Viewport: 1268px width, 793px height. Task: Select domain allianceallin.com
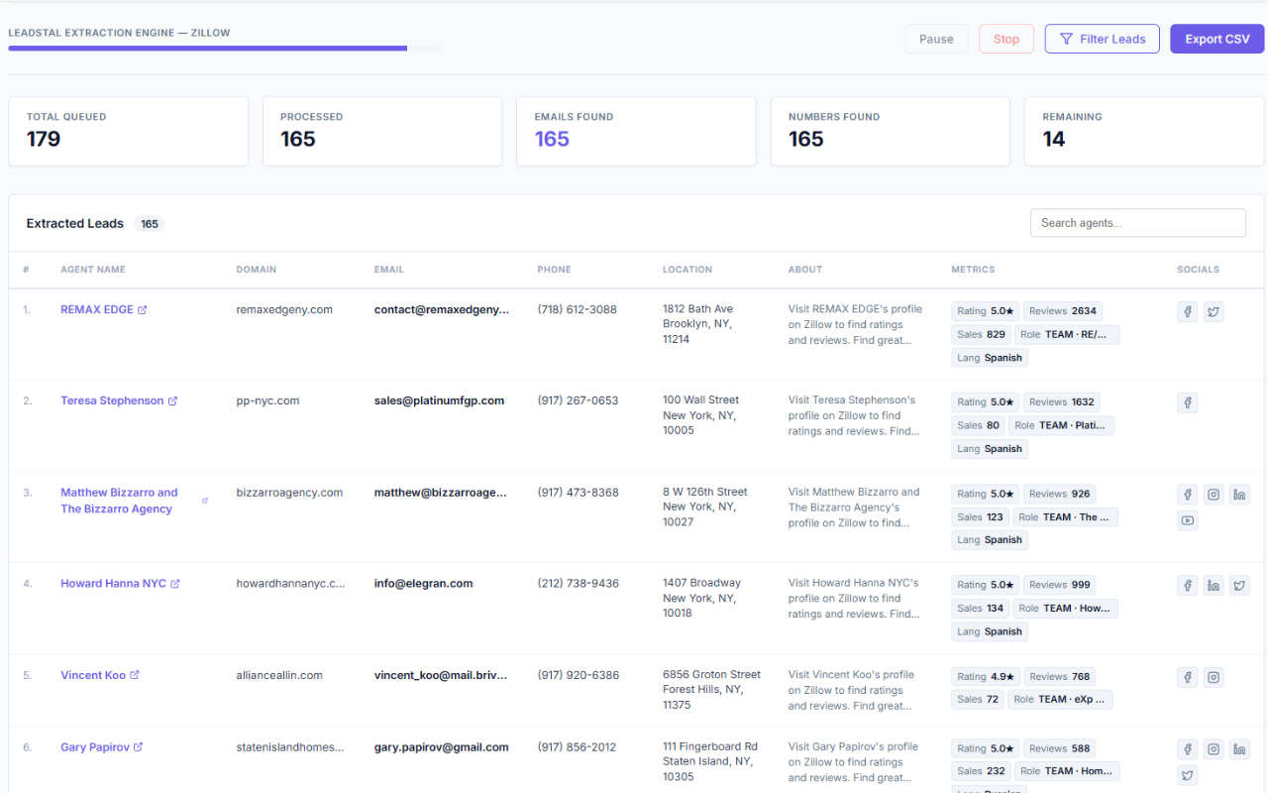coord(279,675)
